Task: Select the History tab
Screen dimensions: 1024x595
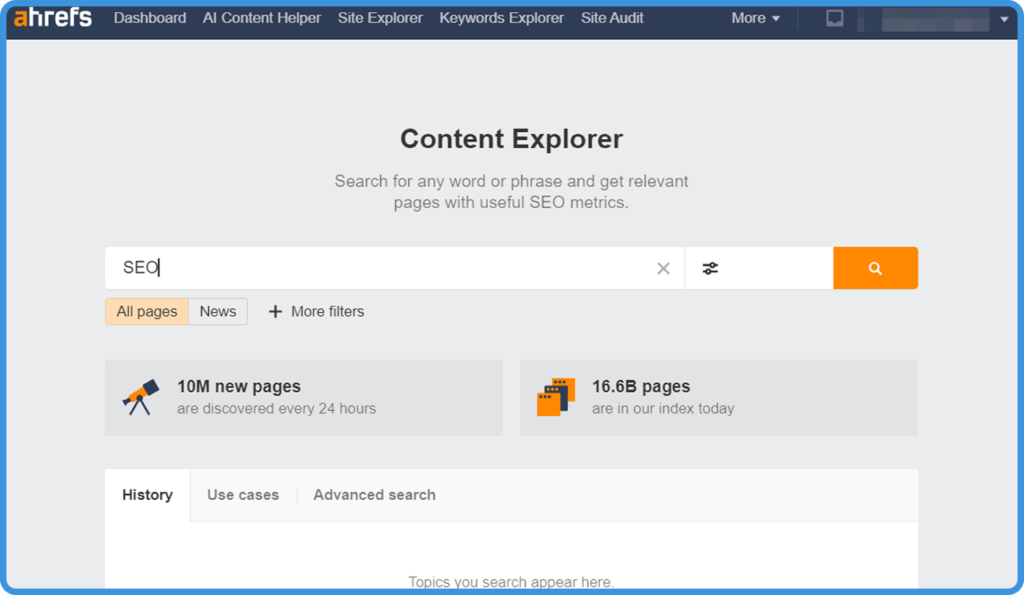Action: (147, 495)
